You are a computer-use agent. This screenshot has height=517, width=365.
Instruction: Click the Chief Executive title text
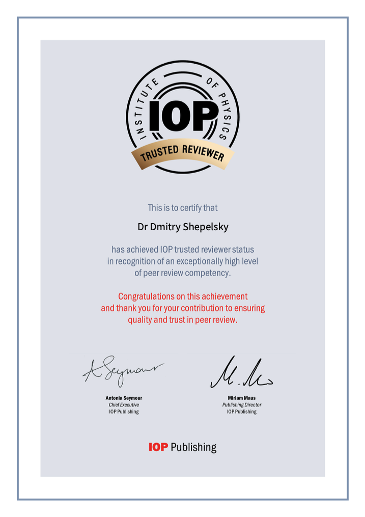point(124,405)
